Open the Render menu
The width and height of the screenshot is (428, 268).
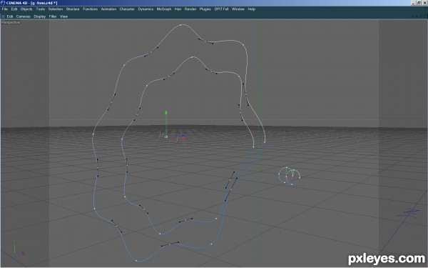(190, 9)
